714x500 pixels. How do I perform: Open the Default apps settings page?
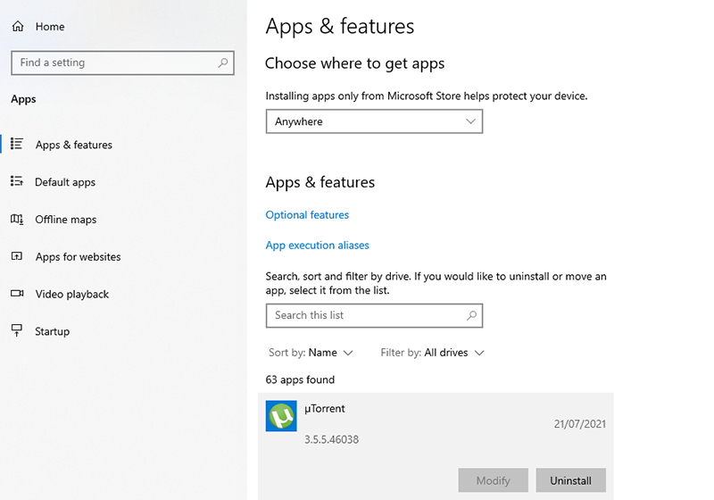pyautogui.click(x=65, y=182)
